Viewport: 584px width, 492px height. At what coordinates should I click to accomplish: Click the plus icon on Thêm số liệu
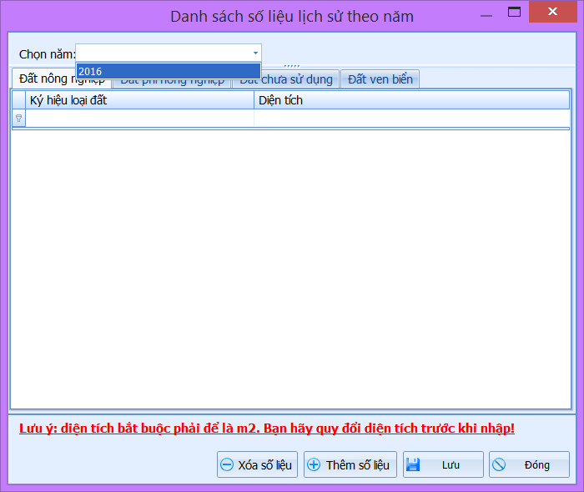[x=314, y=465]
